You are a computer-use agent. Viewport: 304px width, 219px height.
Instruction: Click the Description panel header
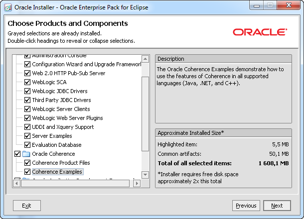click(x=223, y=59)
